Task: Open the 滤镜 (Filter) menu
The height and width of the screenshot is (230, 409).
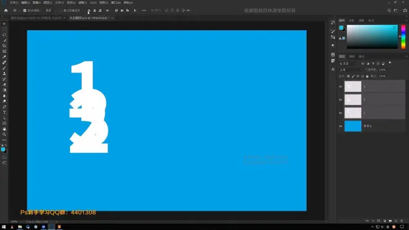Action: pyautogui.click(x=82, y=2)
